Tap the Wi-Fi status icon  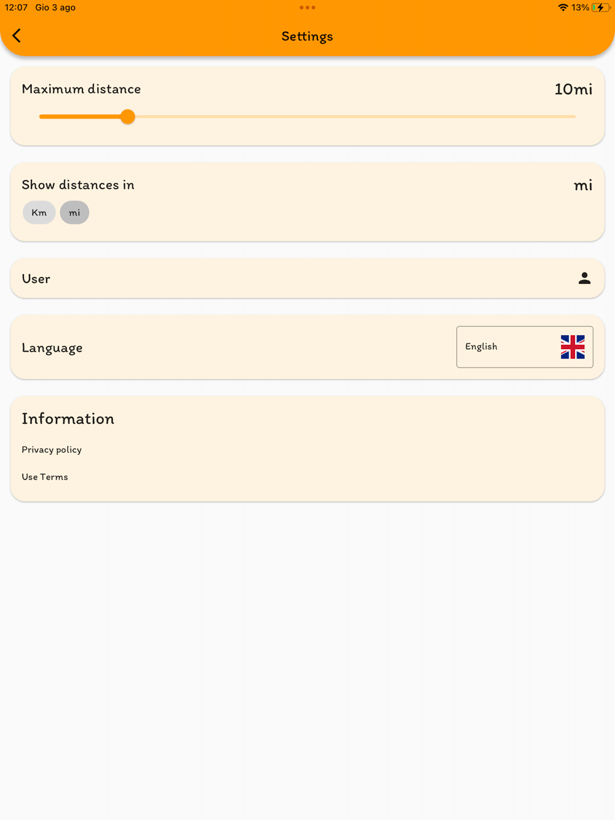[563, 8]
